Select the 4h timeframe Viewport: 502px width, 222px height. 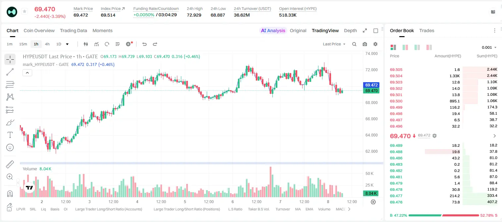point(47,44)
